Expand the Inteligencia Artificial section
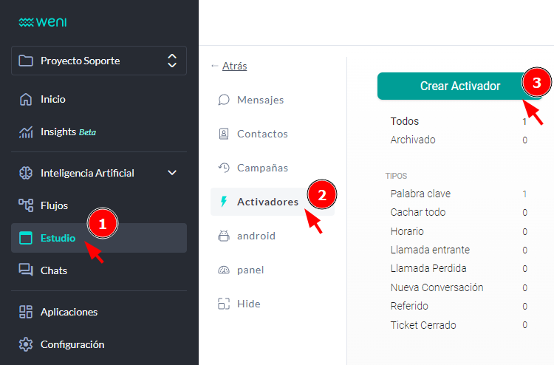This screenshot has width=554, height=365. tap(172, 173)
